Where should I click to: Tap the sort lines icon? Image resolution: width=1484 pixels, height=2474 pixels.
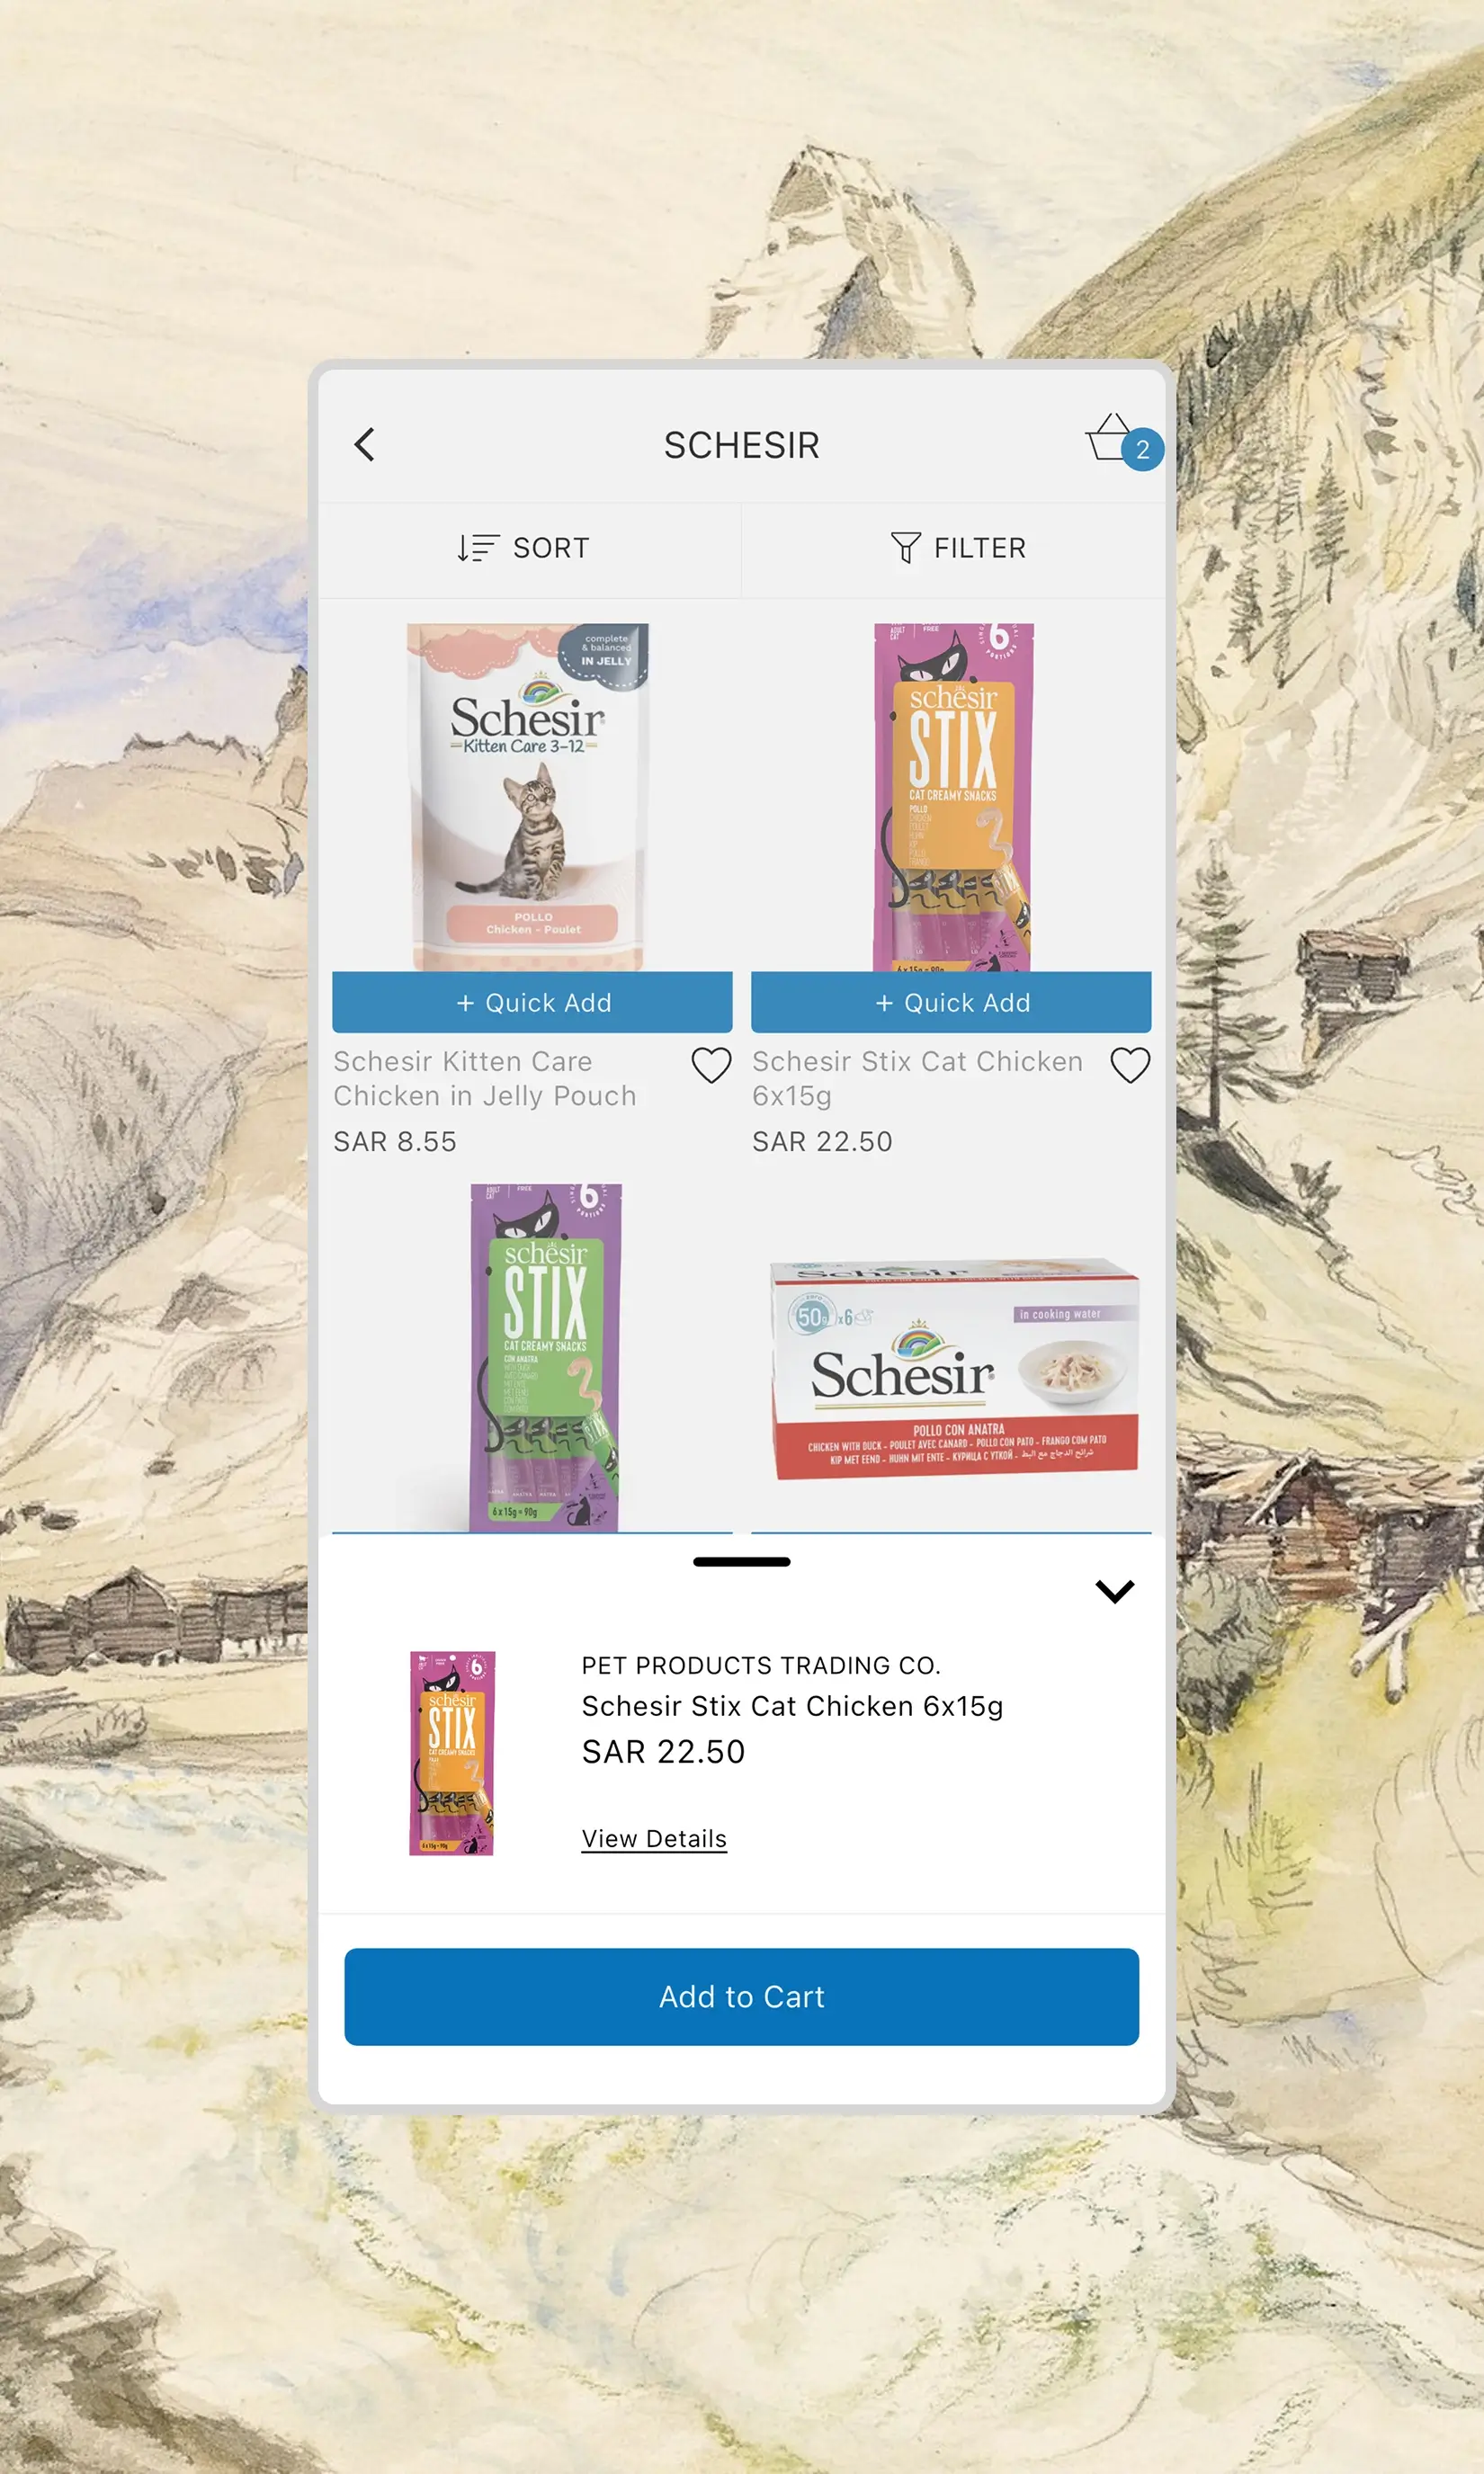point(478,548)
